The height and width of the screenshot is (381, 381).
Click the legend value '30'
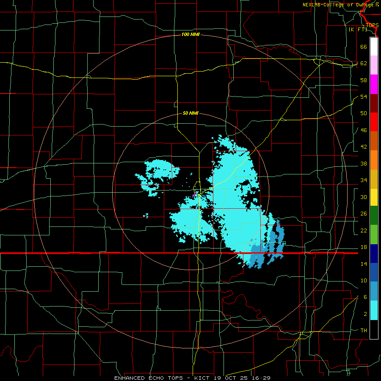(x=364, y=197)
